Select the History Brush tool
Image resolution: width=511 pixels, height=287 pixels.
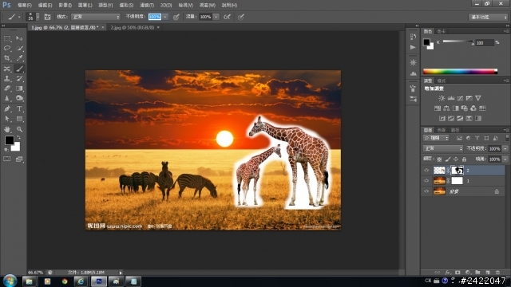pyautogui.click(x=19, y=78)
